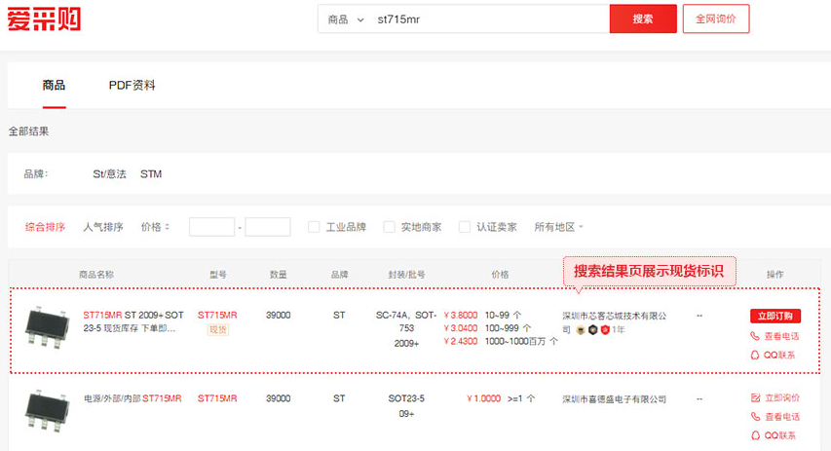Click the 商品名称 column header
The height and width of the screenshot is (451, 831).
point(96,275)
